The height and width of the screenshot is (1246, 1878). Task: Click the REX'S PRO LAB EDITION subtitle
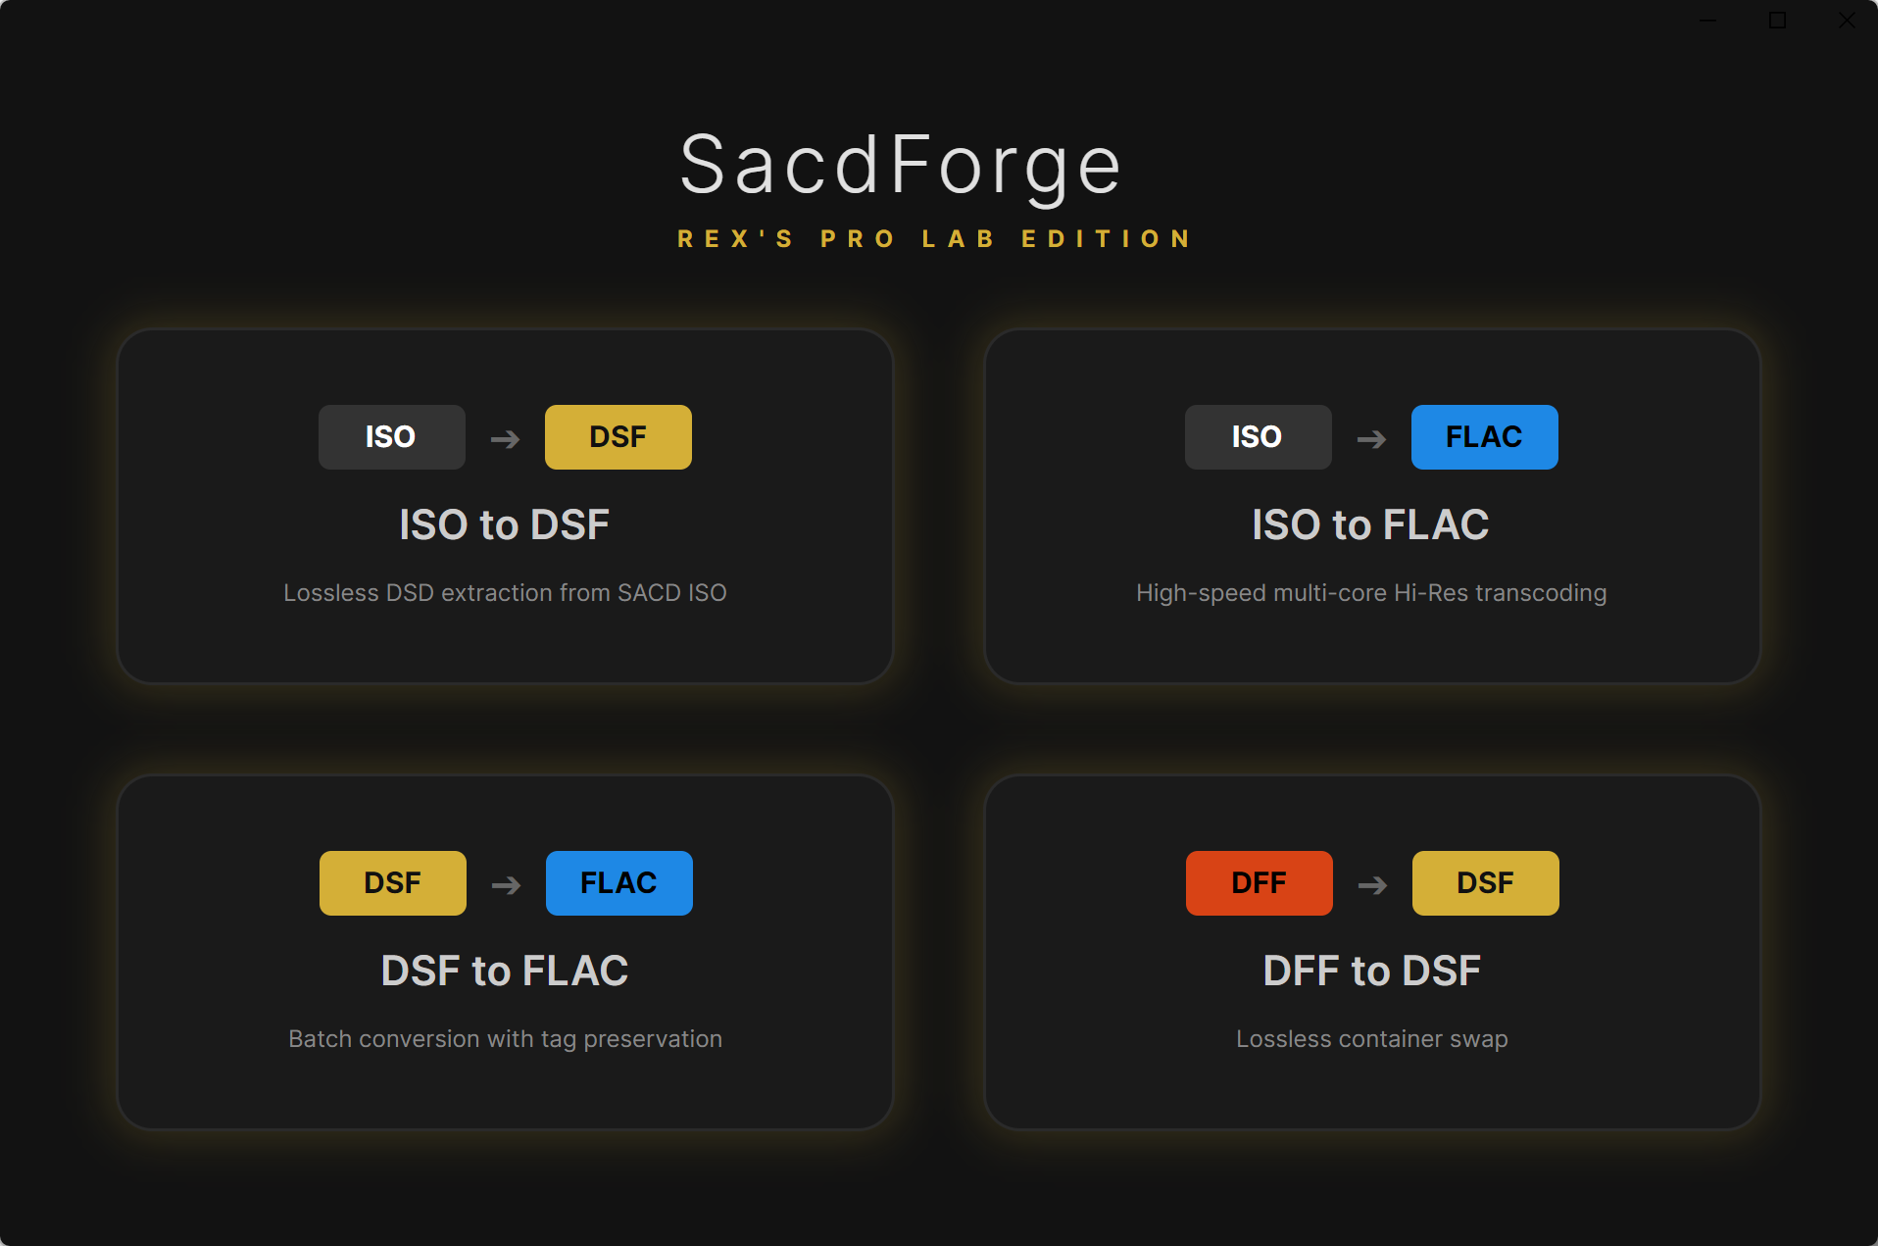934,237
